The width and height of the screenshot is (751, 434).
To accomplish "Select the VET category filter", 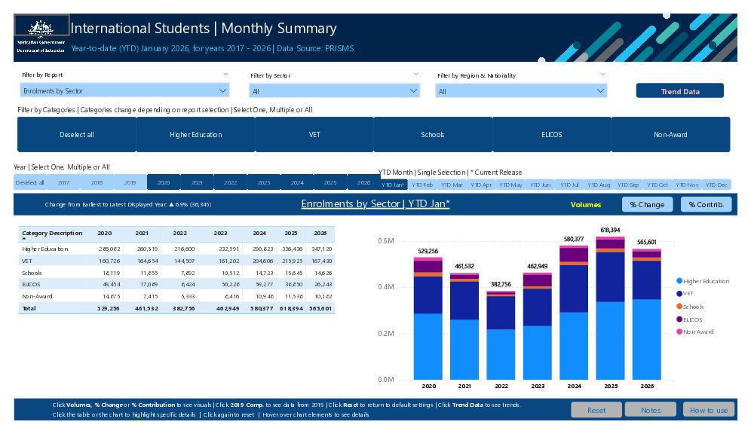I will (x=312, y=133).
